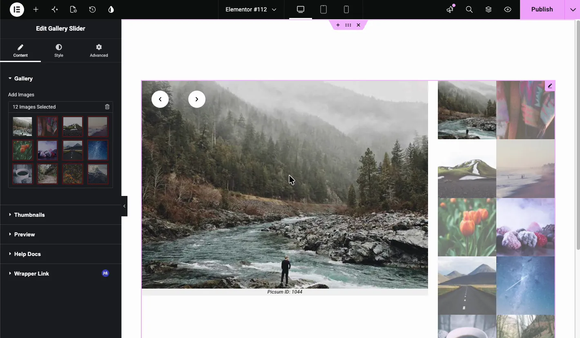The image size is (580, 338).
Task: Open the Publish options arrow
Action: pyautogui.click(x=572, y=9)
